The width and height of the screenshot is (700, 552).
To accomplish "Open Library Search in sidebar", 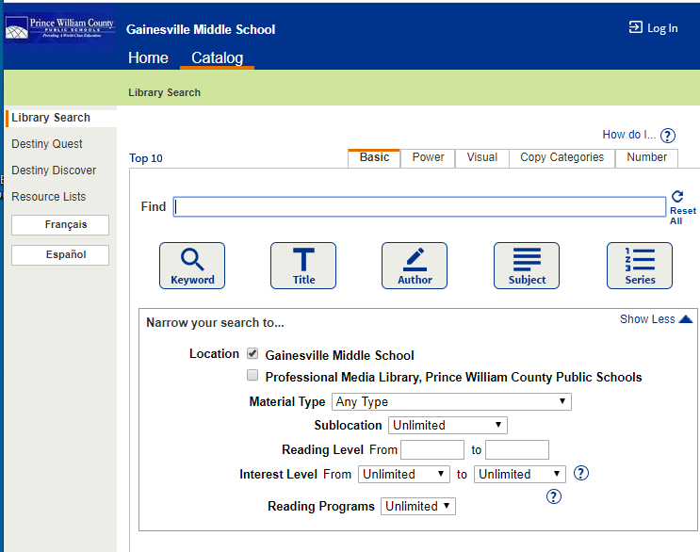I will click(51, 118).
